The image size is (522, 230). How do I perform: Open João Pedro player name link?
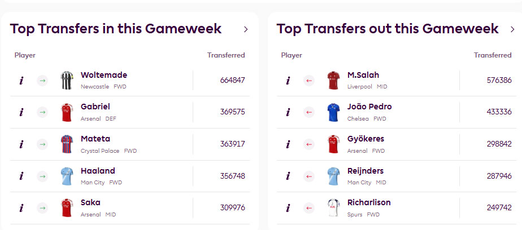coord(369,107)
